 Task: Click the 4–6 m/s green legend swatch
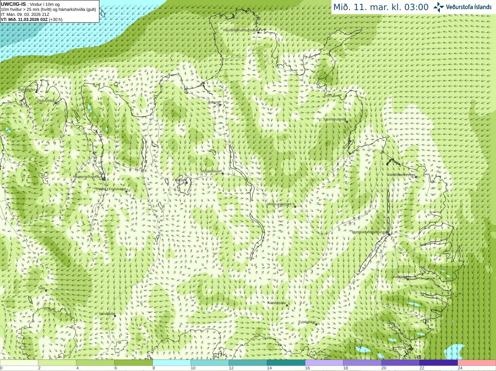tap(95, 363)
